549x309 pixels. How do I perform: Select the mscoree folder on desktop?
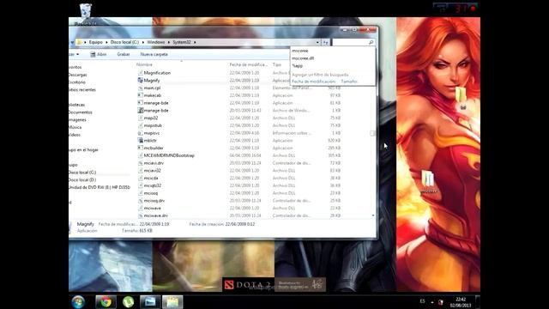(429, 181)
